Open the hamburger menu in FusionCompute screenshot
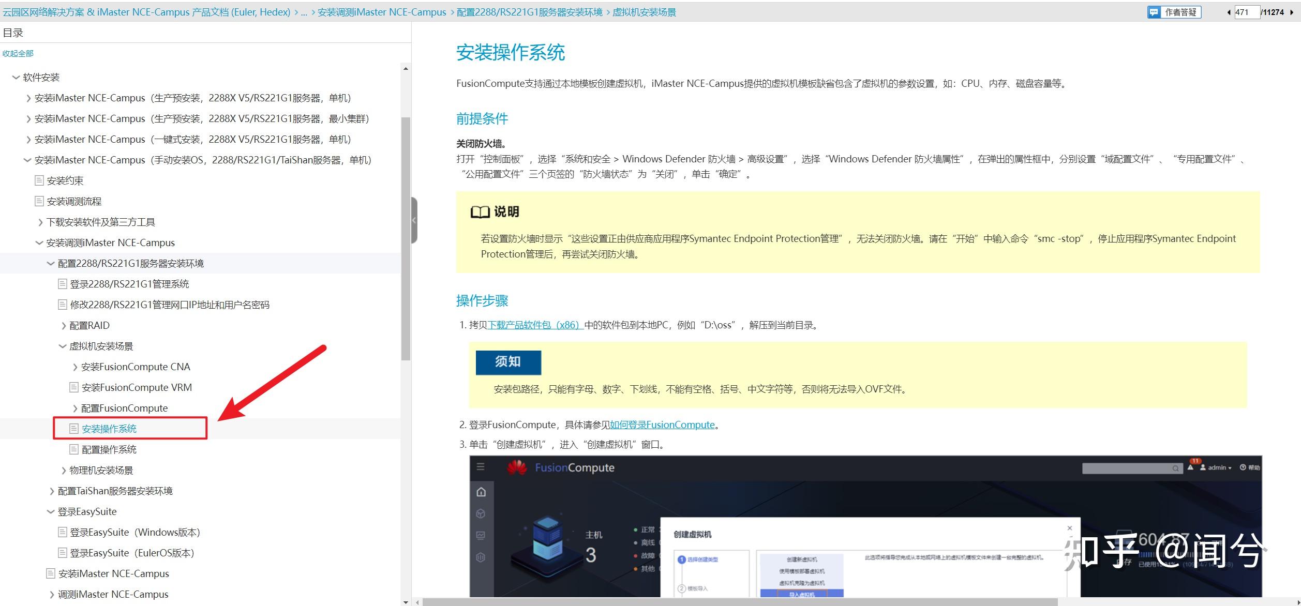Image resolution: width=1301 pixels, height=606 pixels. pyautogui.click(x=481, y=466)
